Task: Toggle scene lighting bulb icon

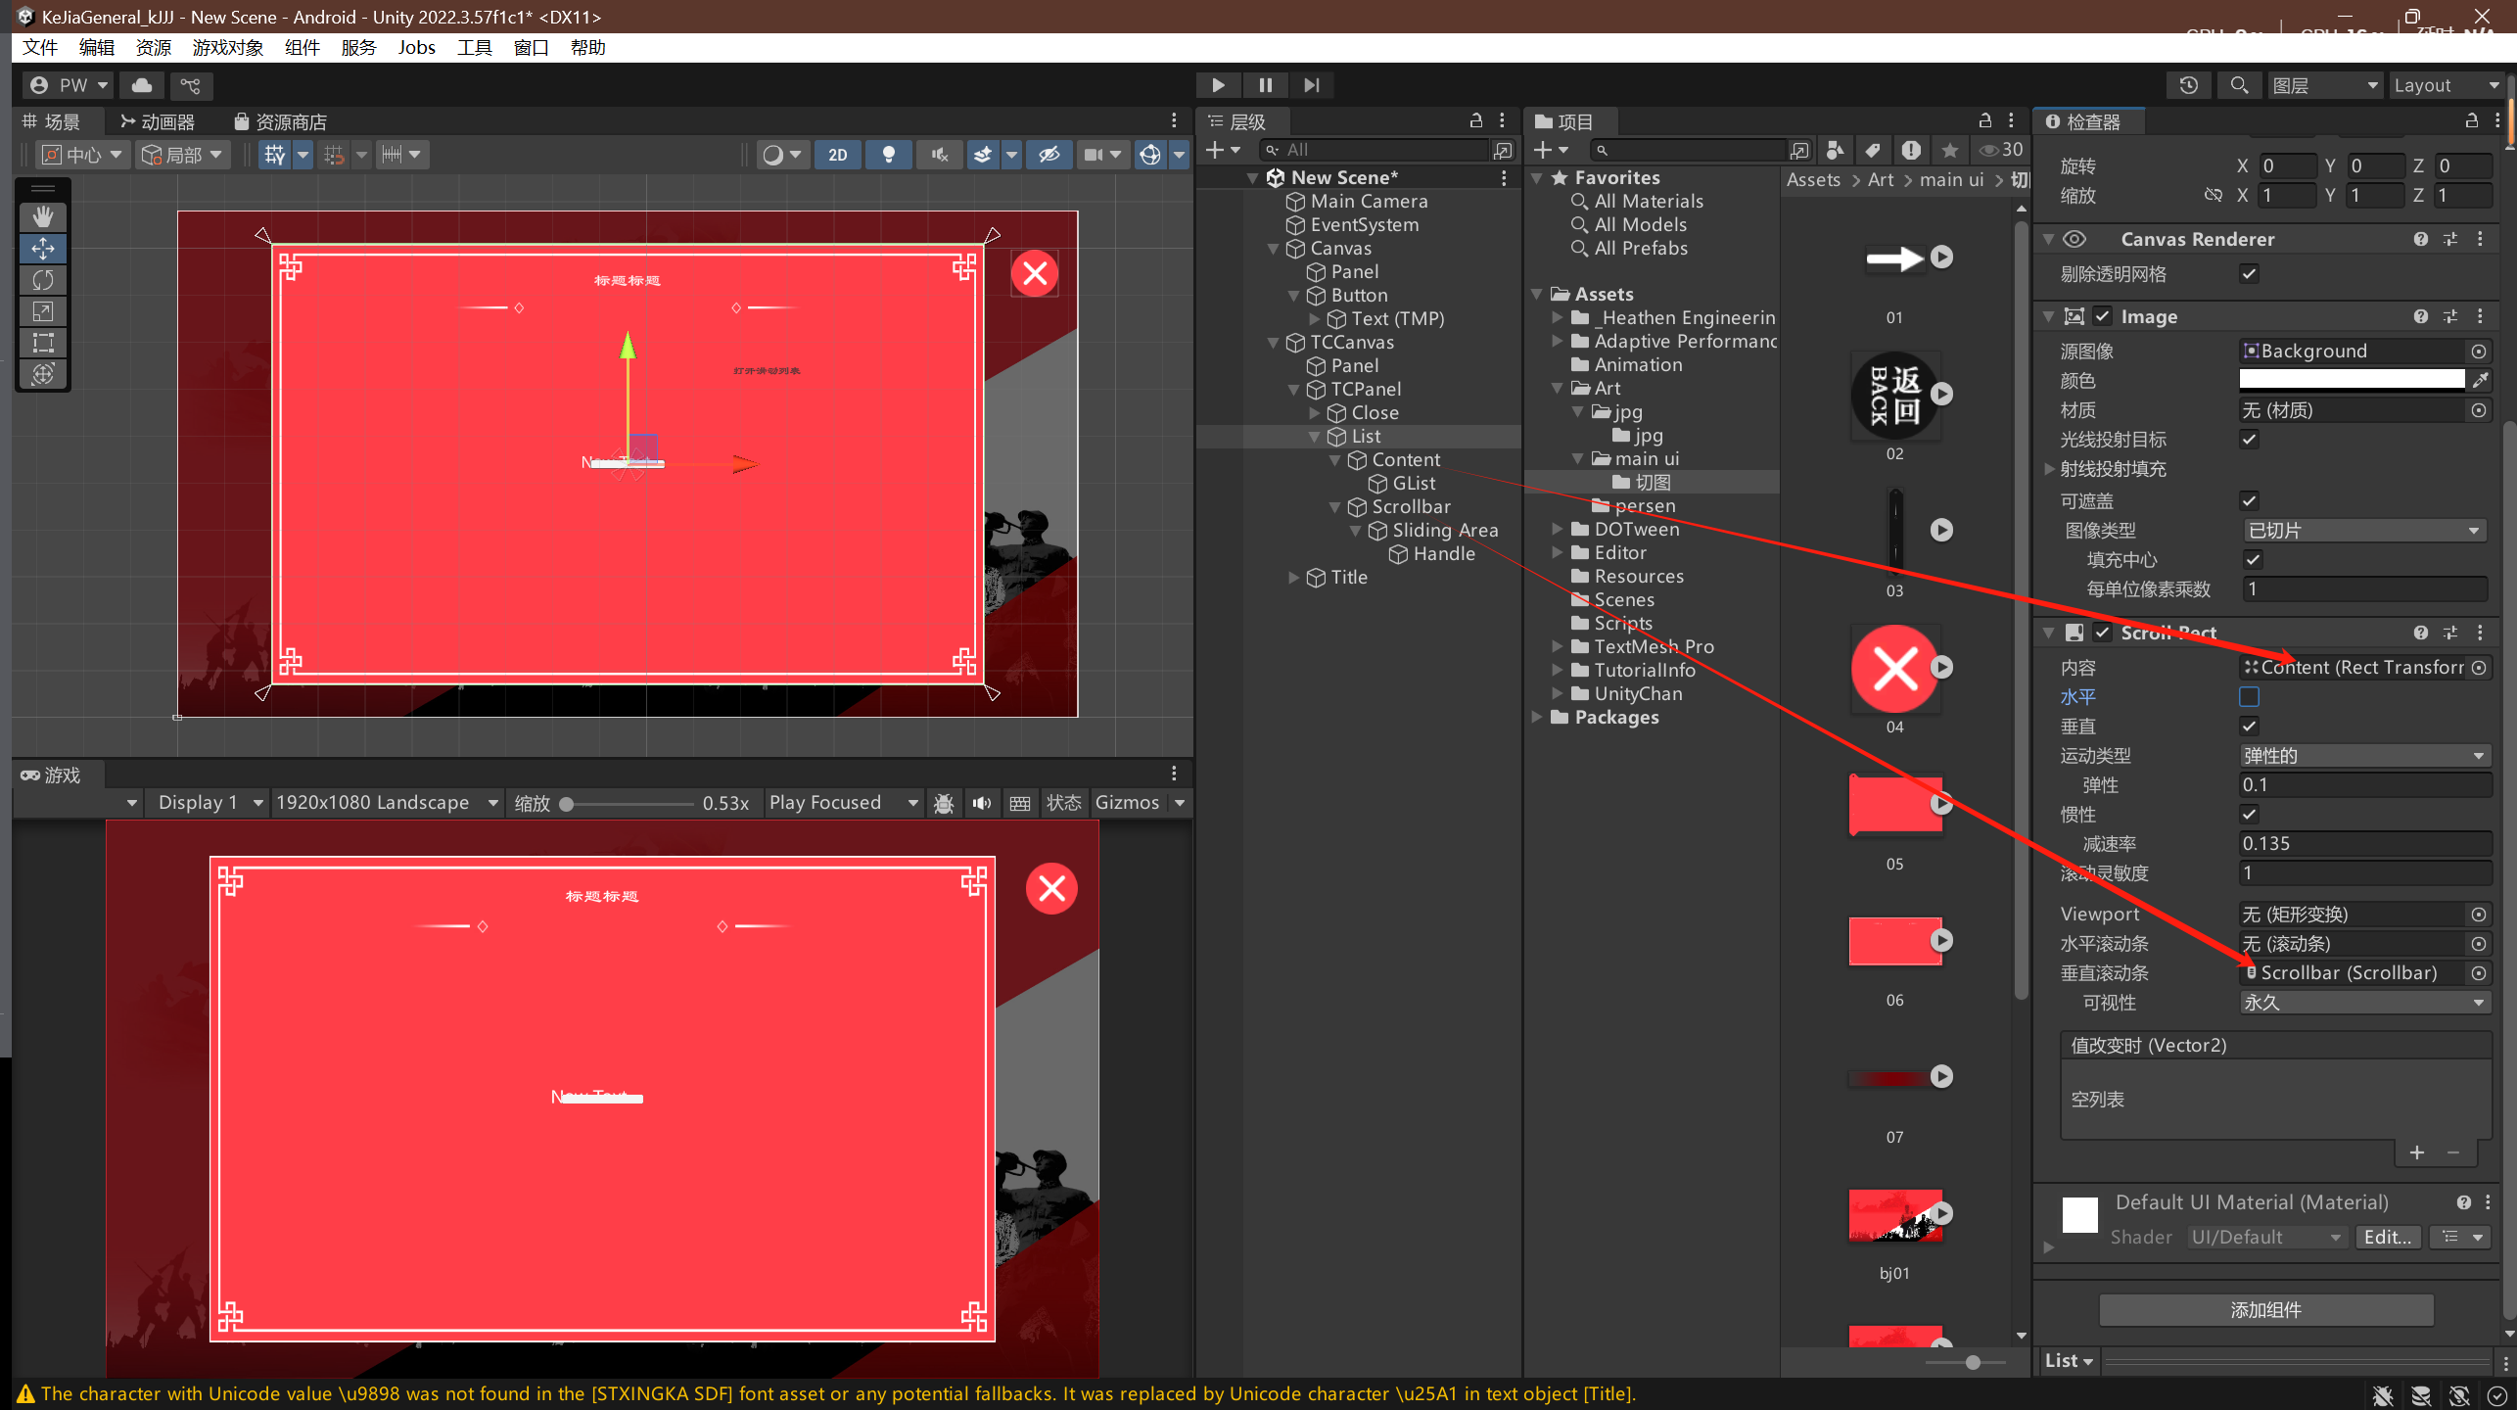Action: [888, 155]
